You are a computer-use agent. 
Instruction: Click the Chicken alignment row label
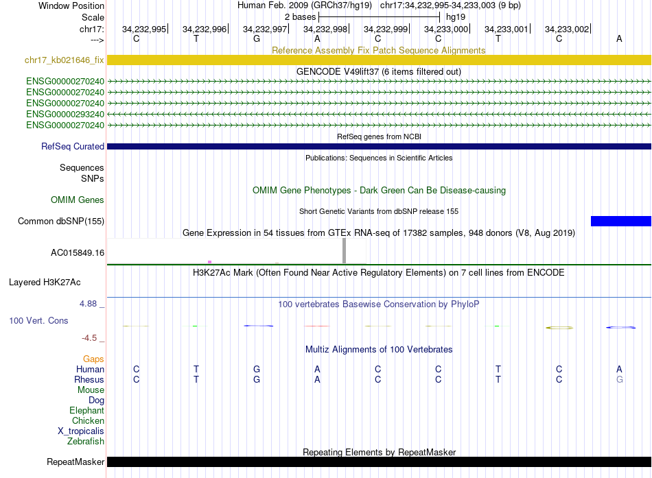click(x=88, y=420)
